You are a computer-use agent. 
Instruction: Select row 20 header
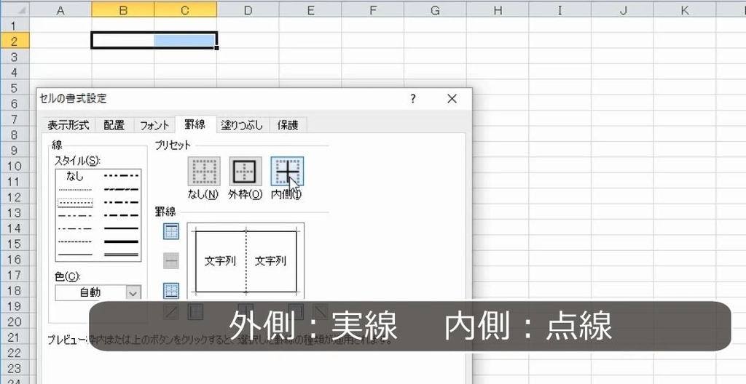tap(15, 321)
